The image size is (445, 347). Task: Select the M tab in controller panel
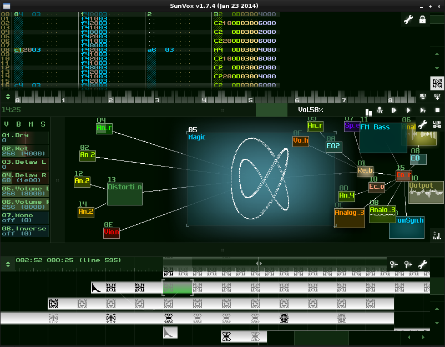31,124
